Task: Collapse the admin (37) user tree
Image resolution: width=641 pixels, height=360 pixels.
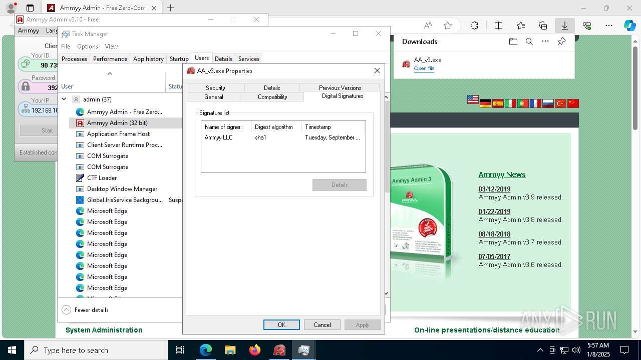Action: [64, 99]
